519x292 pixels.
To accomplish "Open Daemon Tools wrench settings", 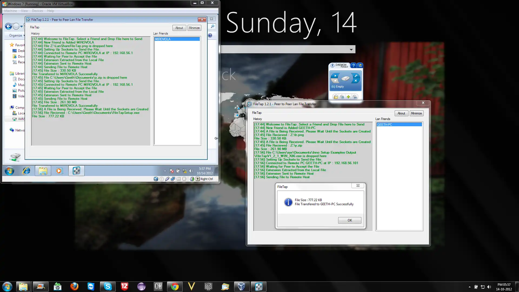I will [356, 76].
